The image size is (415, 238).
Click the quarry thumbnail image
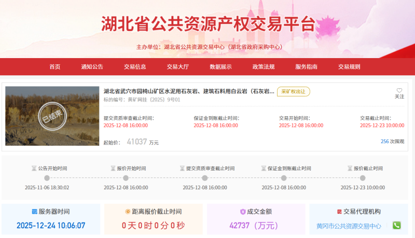pyautogui.click(x=52, y=116)
